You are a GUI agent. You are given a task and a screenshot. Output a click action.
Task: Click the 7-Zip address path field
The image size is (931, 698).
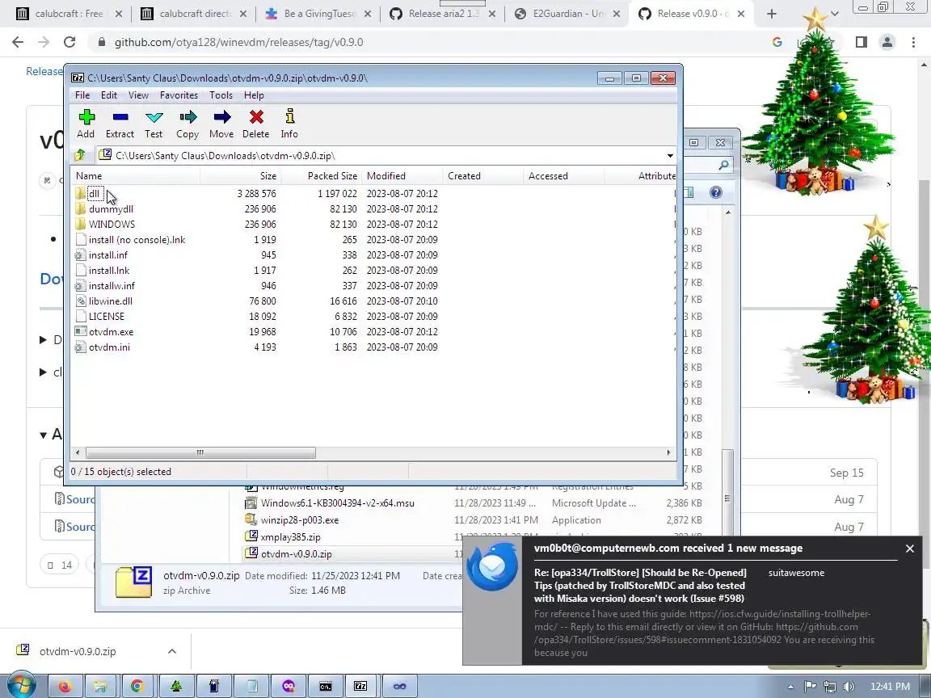(380, 155)
